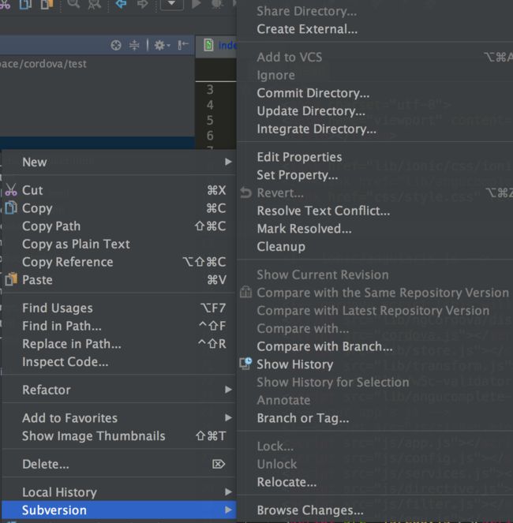Choose Integrate Directory...
Screen dimensions: 513x523
(x=375, y=129)
